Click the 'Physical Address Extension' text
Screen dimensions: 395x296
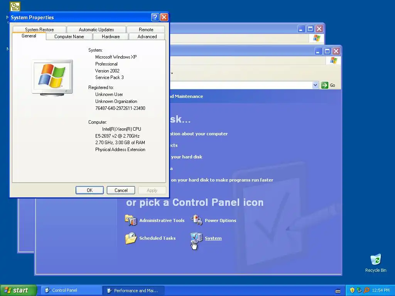[120, 150]
